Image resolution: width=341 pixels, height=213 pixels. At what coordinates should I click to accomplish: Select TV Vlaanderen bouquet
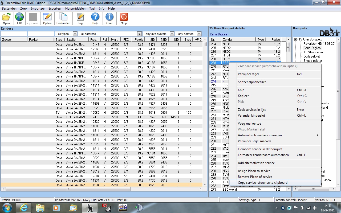click(x=313, y=52)
